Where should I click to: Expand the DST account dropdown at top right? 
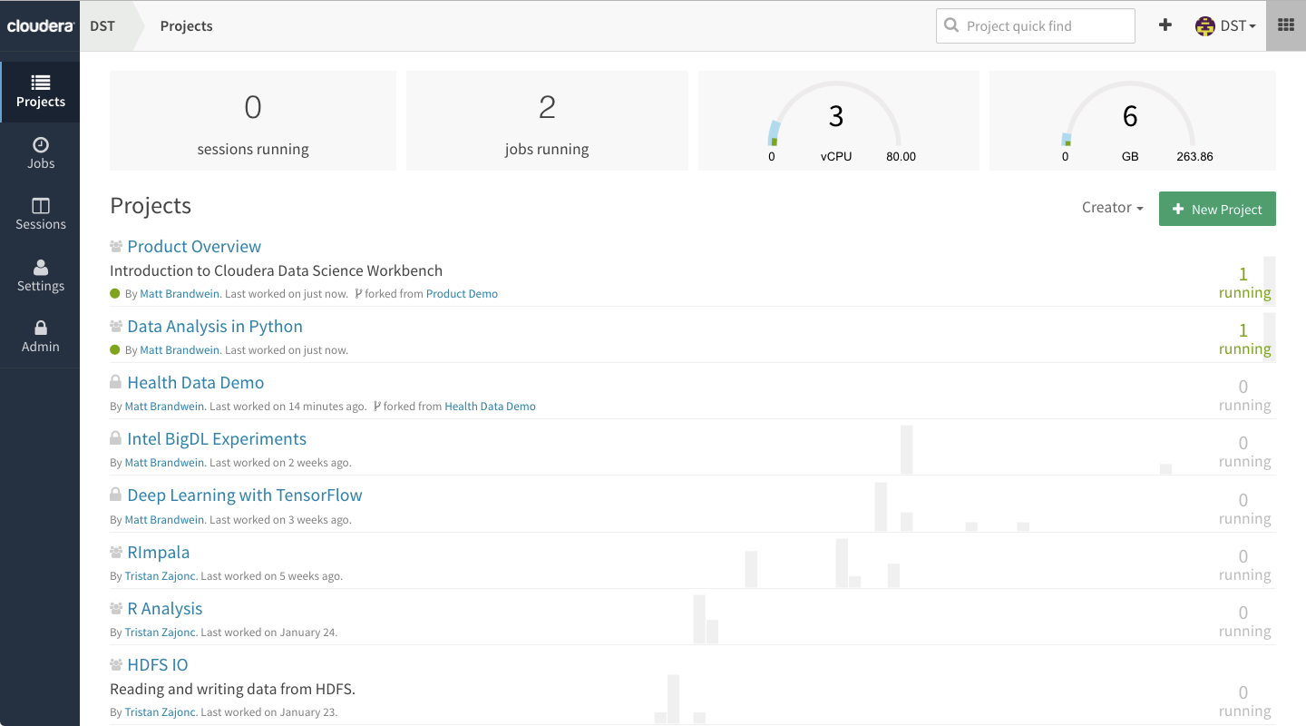[1226, 25]
